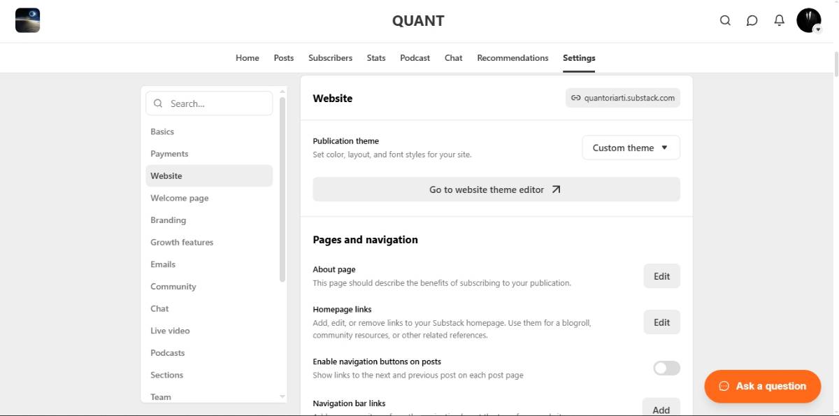The height and width of the screenshot is (416, 839).
Task: Open the search magnifier icon in header
Action: click(725, 20)
